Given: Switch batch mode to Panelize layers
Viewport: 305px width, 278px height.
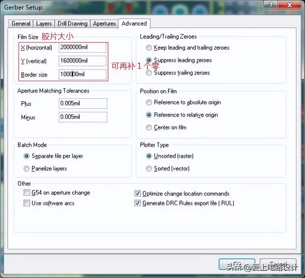Looking at the screenshot, I should click(x=26, y=168).
